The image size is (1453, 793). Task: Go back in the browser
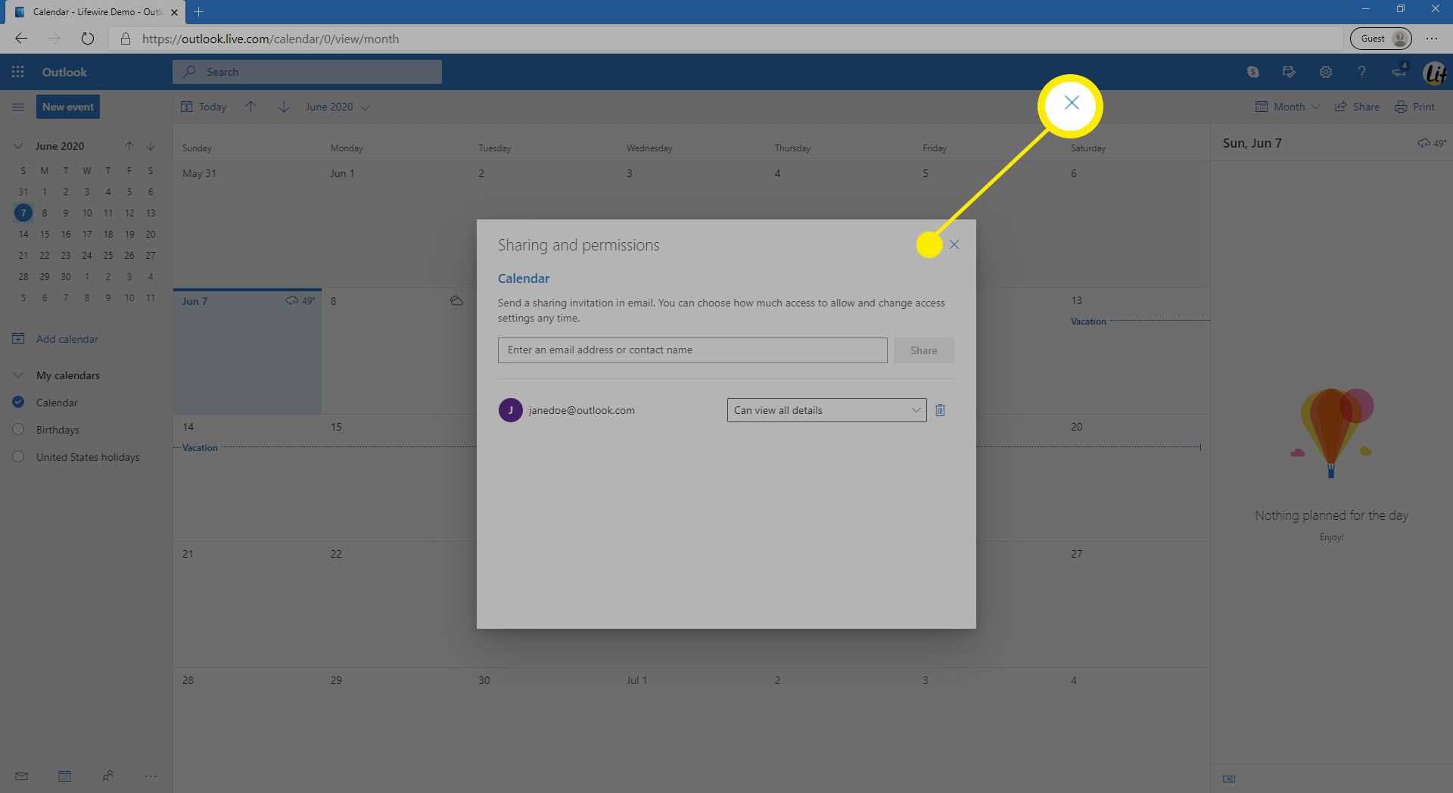pyautogui.click(x=21, y=39)
